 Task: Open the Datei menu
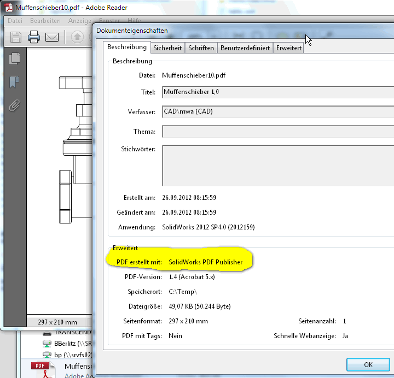coord(15,21)
